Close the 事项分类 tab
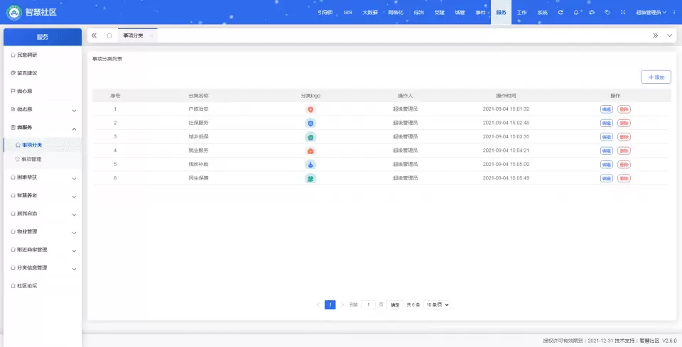The height and width of the screenshot is (347, 682). click(x=151, y=35)
